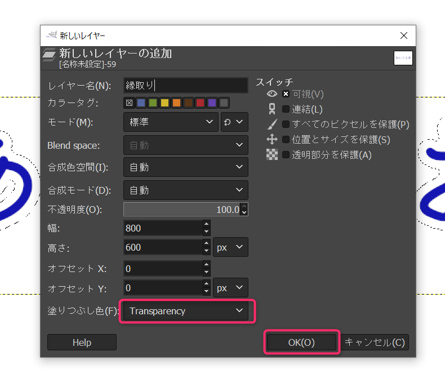Enable the 連結(L) linked checkbox
The height and width of the screenshot is (383, 445).
(286, 109)
